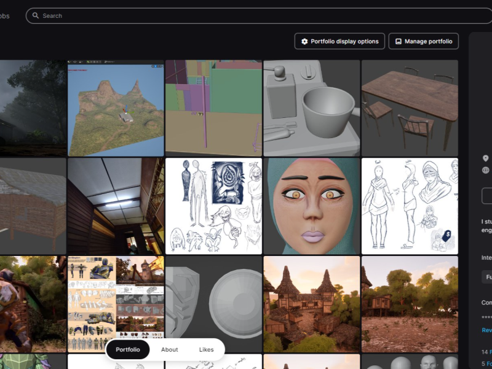The image size is (492, 369).
Task: Click the globe website icon in the sidebar
Action: tap(485, 170)
